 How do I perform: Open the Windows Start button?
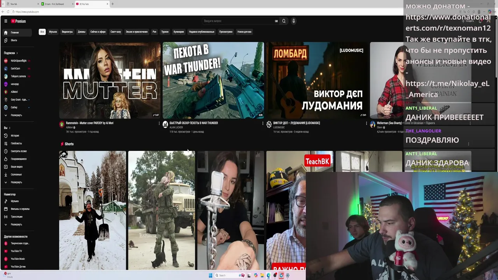pos(210,275)
